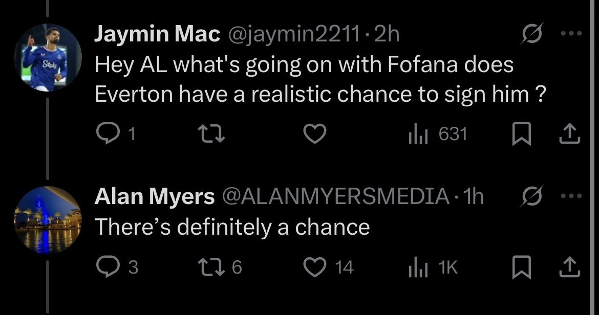Like Alan Myers' reply
This screenshot has width=599, height=315.
(x=315, y=267)
